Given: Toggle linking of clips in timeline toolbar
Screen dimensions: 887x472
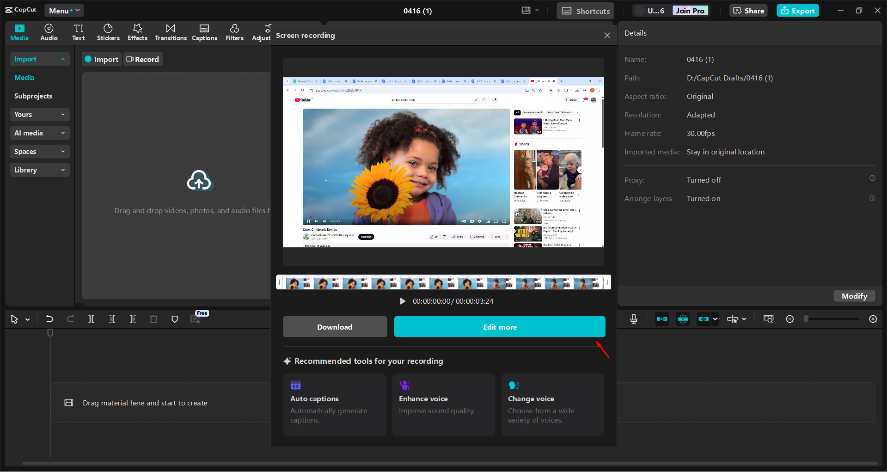Looking at the screenshot, I should coord(704,319).
